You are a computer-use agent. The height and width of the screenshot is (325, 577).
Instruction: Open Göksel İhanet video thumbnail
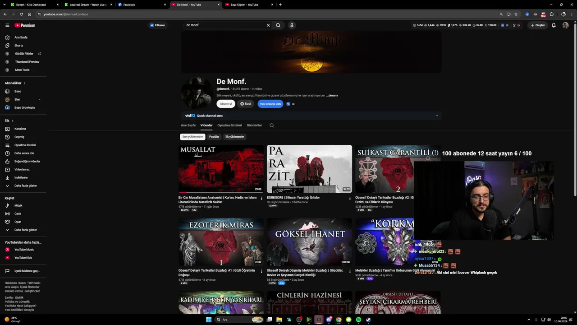[309, 242]
